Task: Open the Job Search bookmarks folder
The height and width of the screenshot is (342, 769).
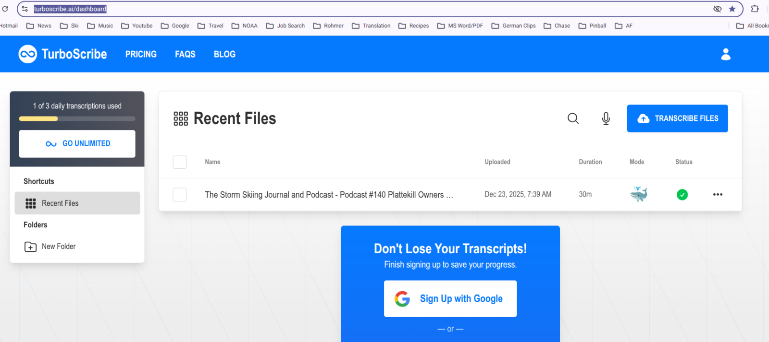Action: pyautogui.click(x=285, y=26)
